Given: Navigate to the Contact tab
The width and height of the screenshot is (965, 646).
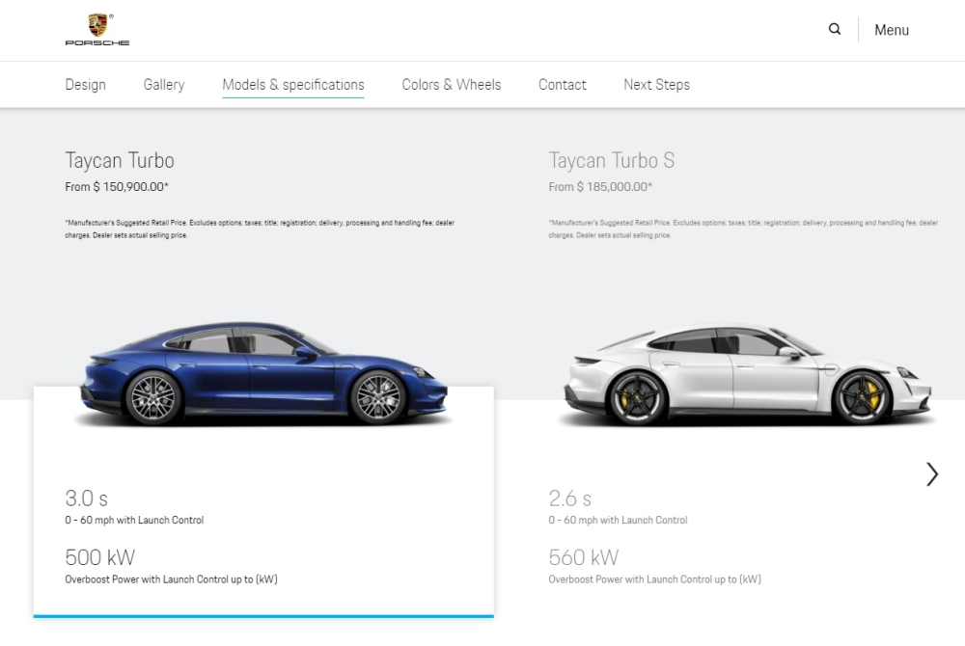Looking at the screenshot, I should pos(562,84).
